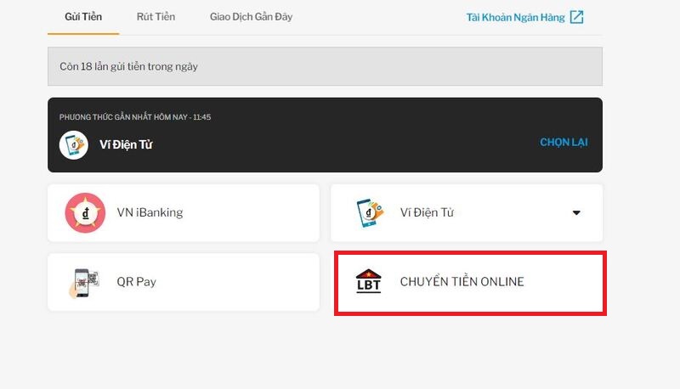Select the VN iBanking payment option
This screenshot has height=389, width=680.
184,212
